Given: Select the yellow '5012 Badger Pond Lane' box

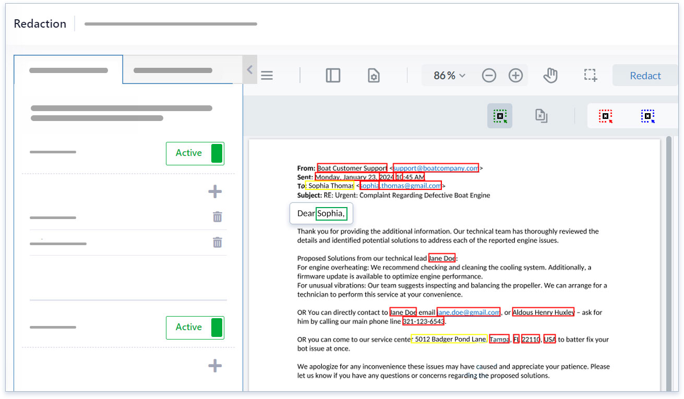Looking at the screenshot, I should tap(449, 339).
